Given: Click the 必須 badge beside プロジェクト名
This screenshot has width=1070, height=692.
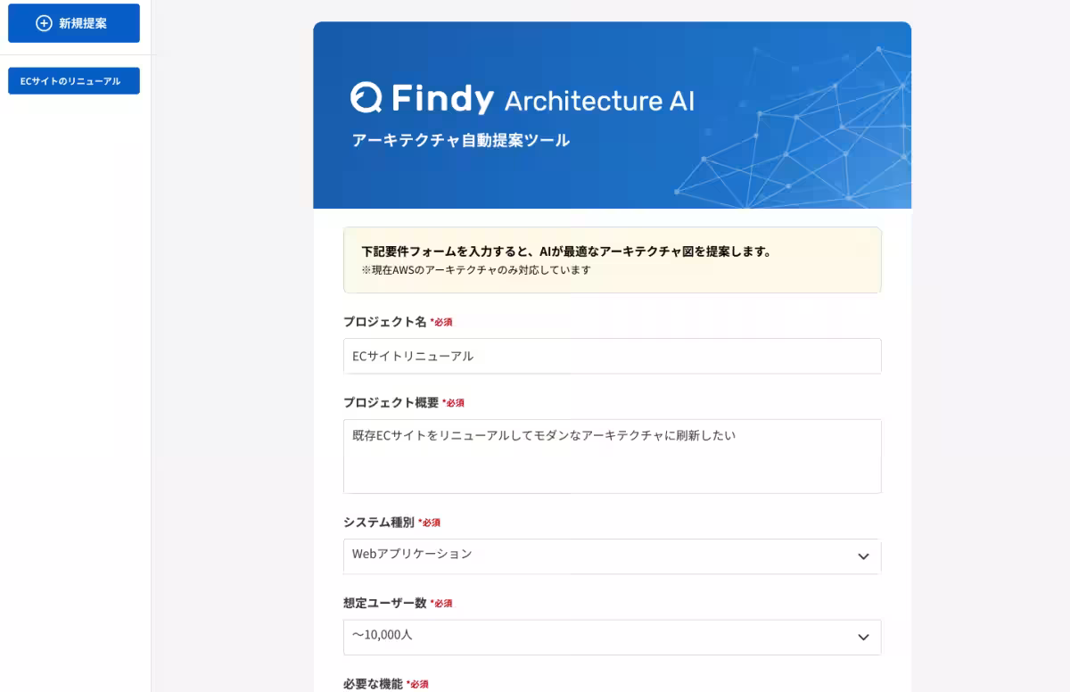Looking at the screenshot, I should tap(442, 322).
